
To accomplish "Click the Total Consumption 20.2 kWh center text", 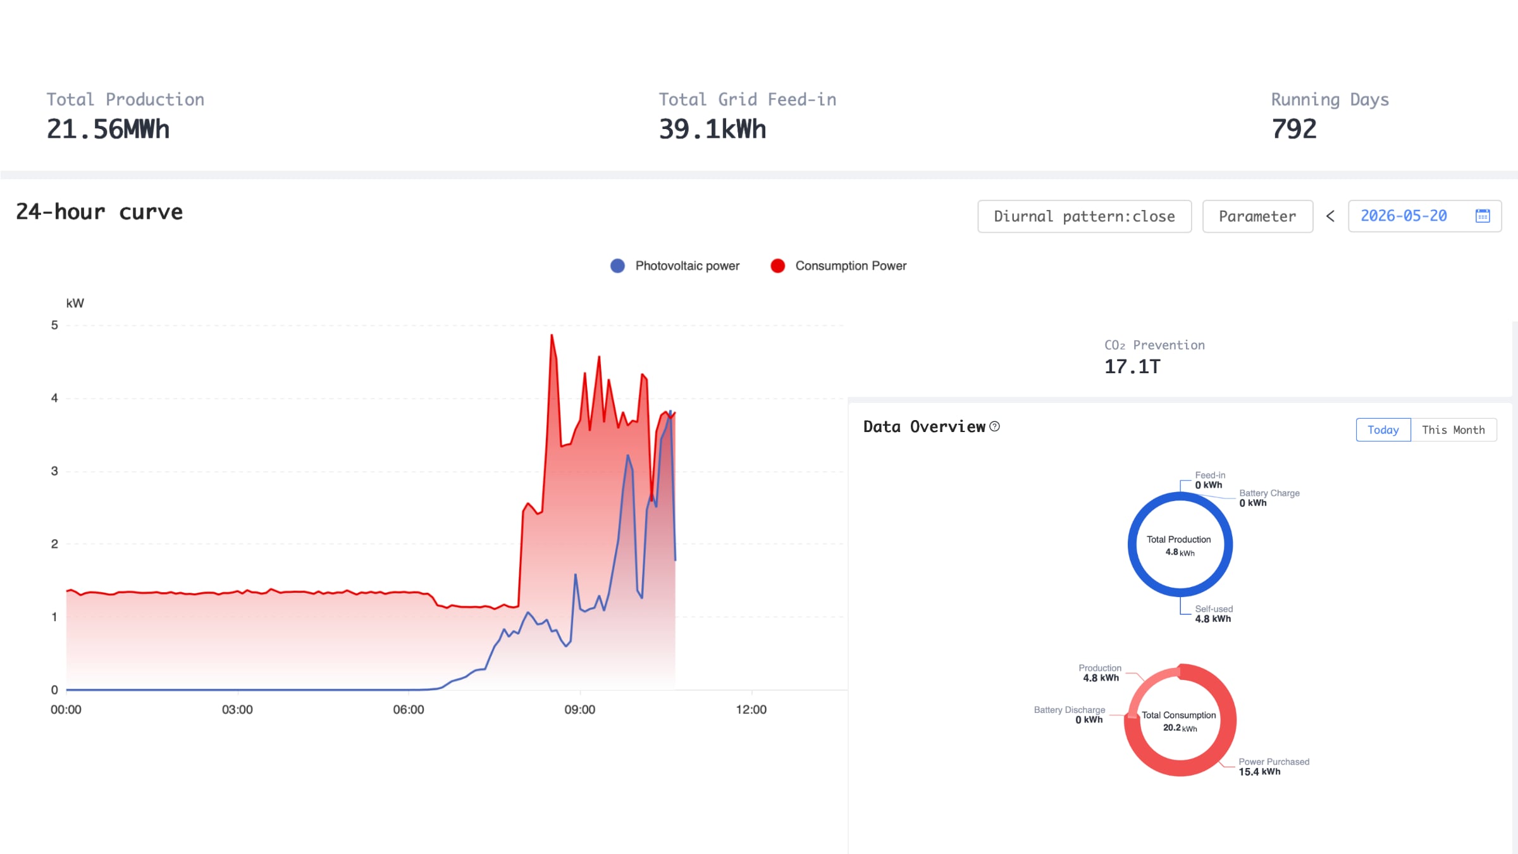I will coord(1179,721).
